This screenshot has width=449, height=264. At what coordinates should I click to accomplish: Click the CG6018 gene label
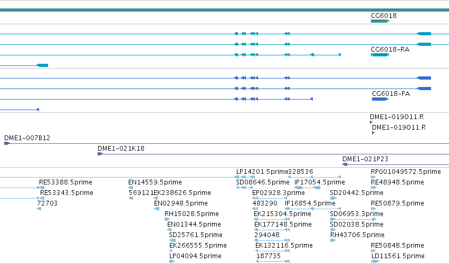coord(384,15)
